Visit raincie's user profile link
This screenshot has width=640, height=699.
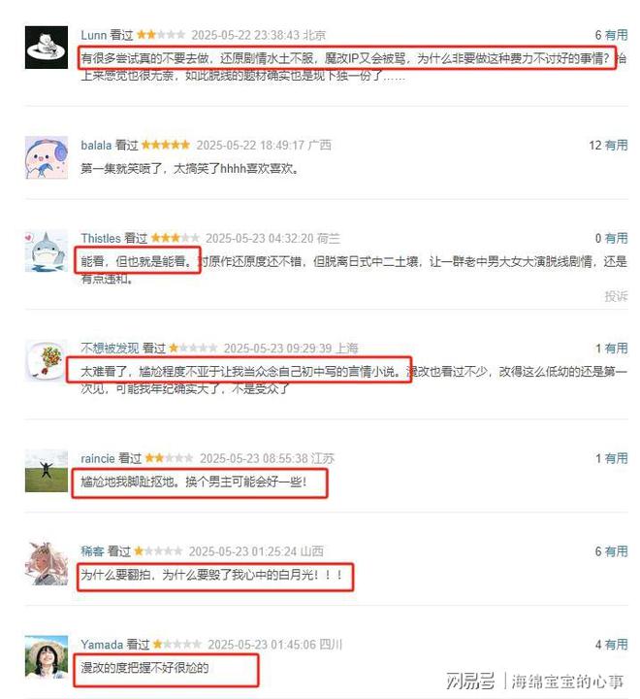98,458
